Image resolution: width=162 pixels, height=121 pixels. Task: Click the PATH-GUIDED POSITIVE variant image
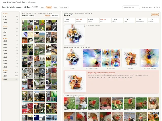(x=92, y=58)
